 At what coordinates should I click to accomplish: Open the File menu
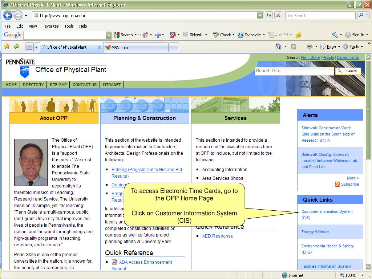click(8, 26)
